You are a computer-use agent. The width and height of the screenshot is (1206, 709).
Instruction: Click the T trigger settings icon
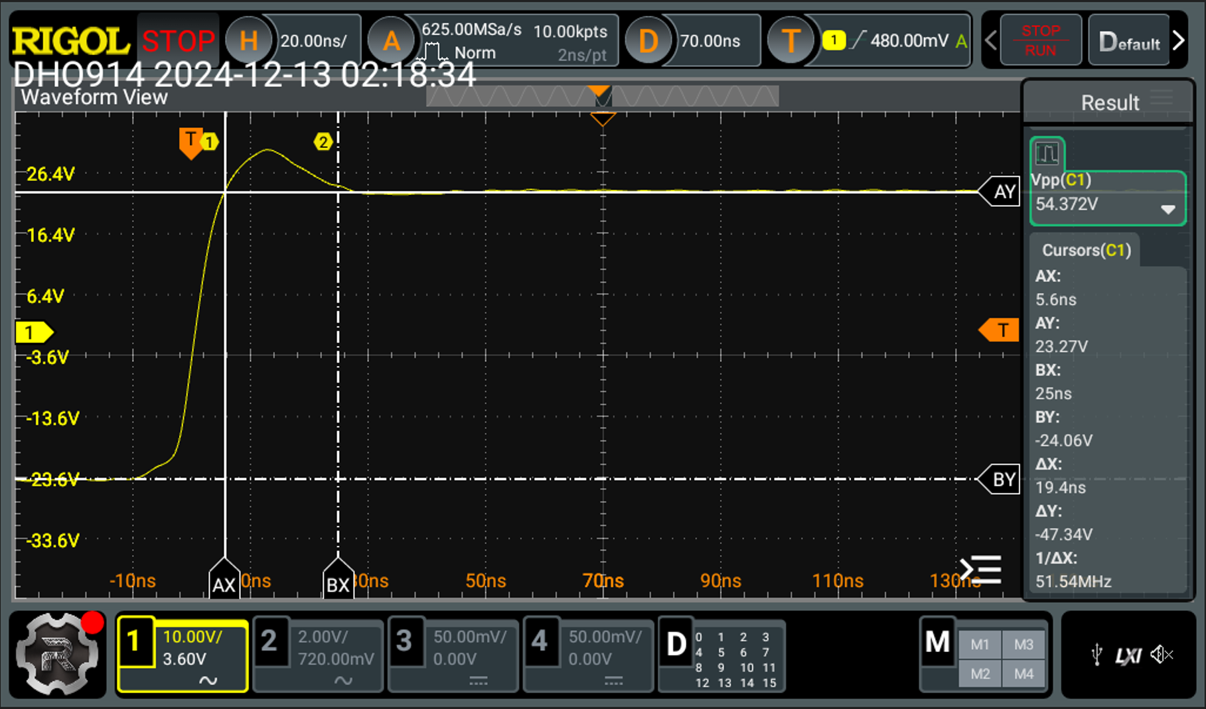pos(790,41)
